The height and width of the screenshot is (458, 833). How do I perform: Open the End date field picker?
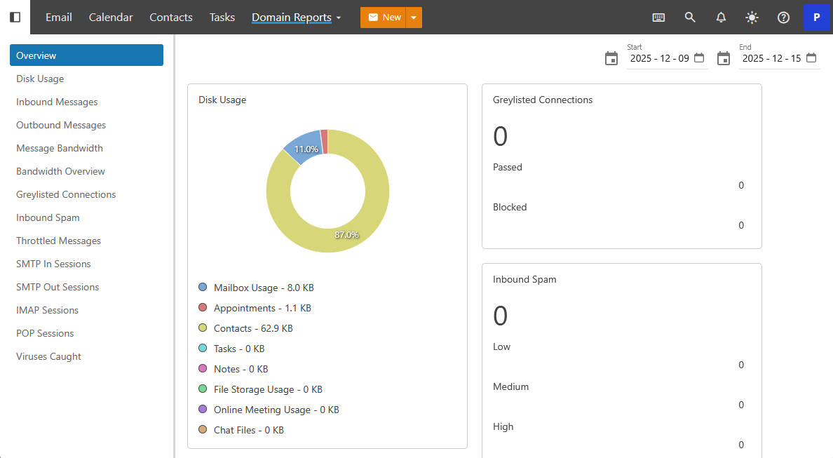(x=811, y=58)
